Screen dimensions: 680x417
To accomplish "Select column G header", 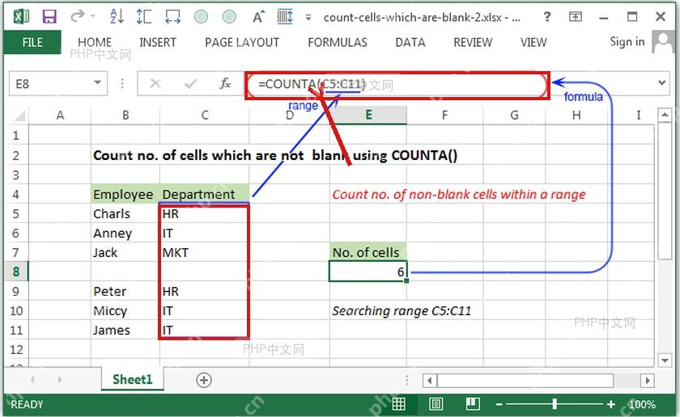I will pos(514,116).
